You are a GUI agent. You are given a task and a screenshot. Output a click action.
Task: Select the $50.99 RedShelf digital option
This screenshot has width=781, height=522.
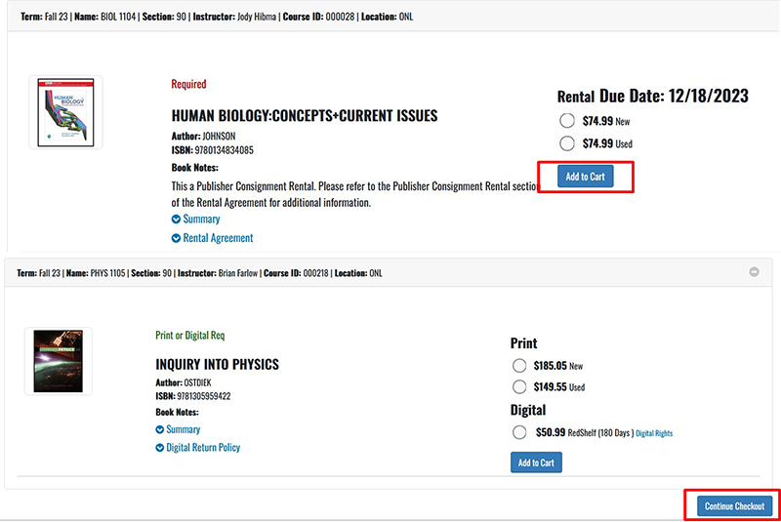point(519,432)
